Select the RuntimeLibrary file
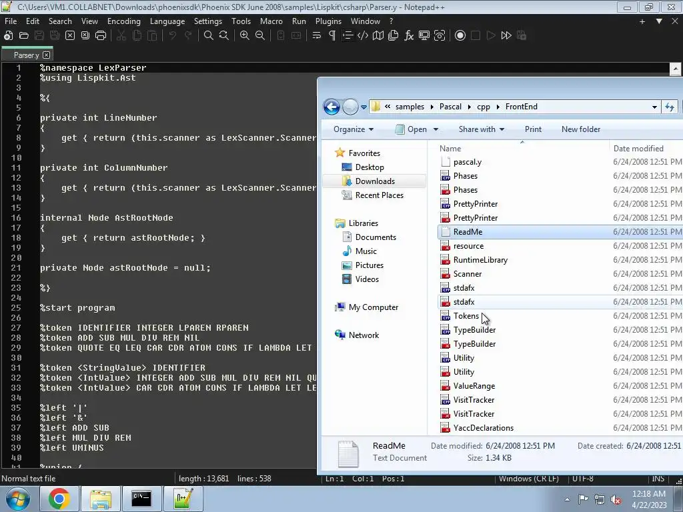 tap(480, 260)
